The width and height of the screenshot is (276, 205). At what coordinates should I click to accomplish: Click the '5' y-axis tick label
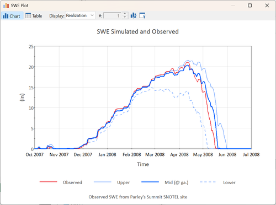click(x=33, y=128)
